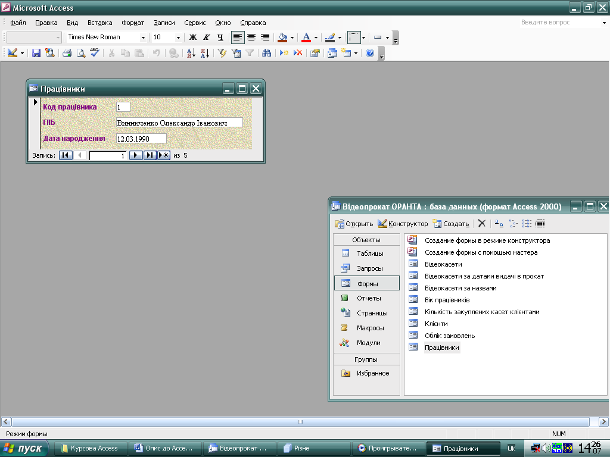Go to next record in Працівники form
Image resolution: width=610 pixels, height=457 pixels.
pyautogui.click(x=135, y=155)
